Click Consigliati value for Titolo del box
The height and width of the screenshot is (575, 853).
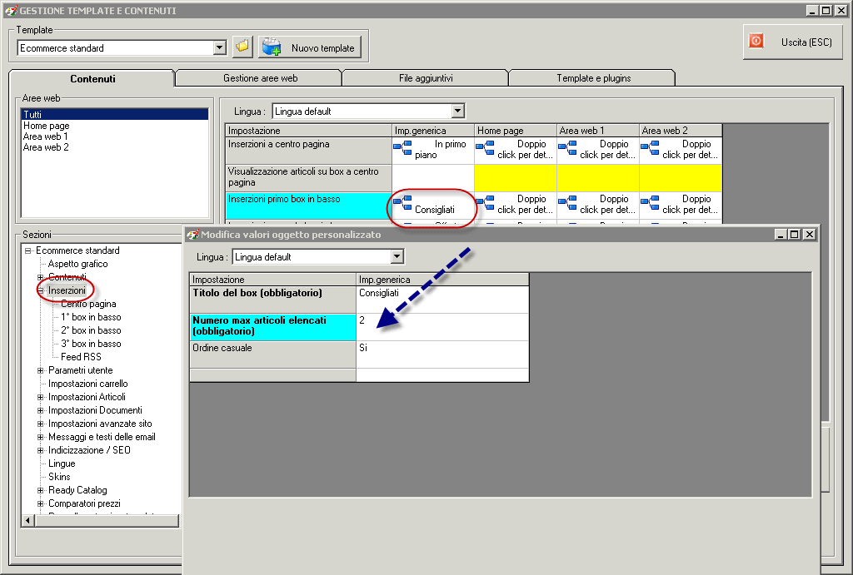click(x=442, y=299)
